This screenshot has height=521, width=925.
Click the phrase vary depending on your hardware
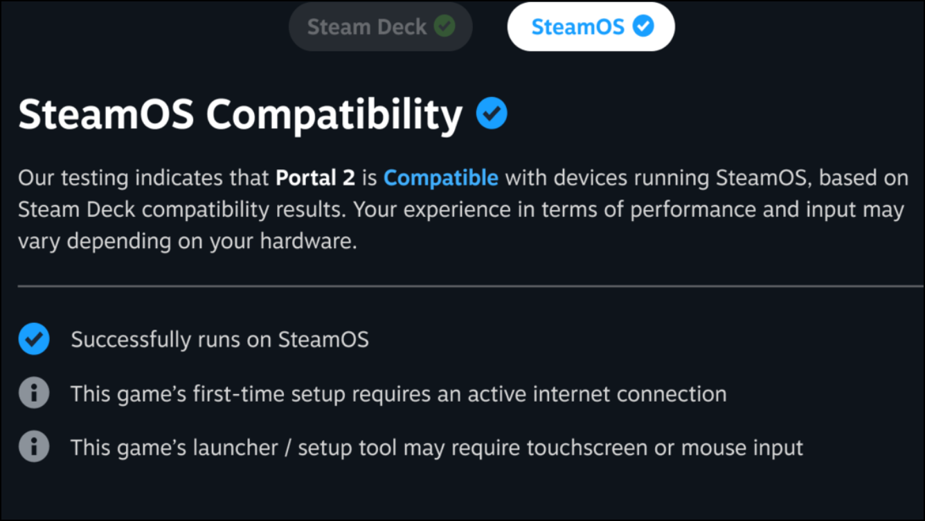tap(188, 242)
